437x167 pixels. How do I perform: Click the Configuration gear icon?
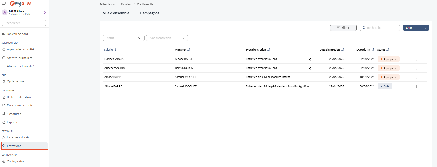(4, 161)
